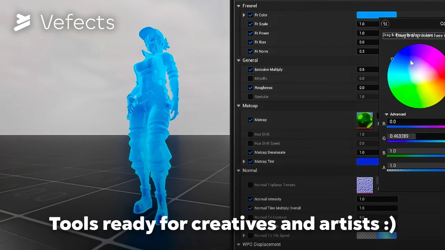
Task: Disable the Fr Color checkbox
Action: [x=250, y=15]
